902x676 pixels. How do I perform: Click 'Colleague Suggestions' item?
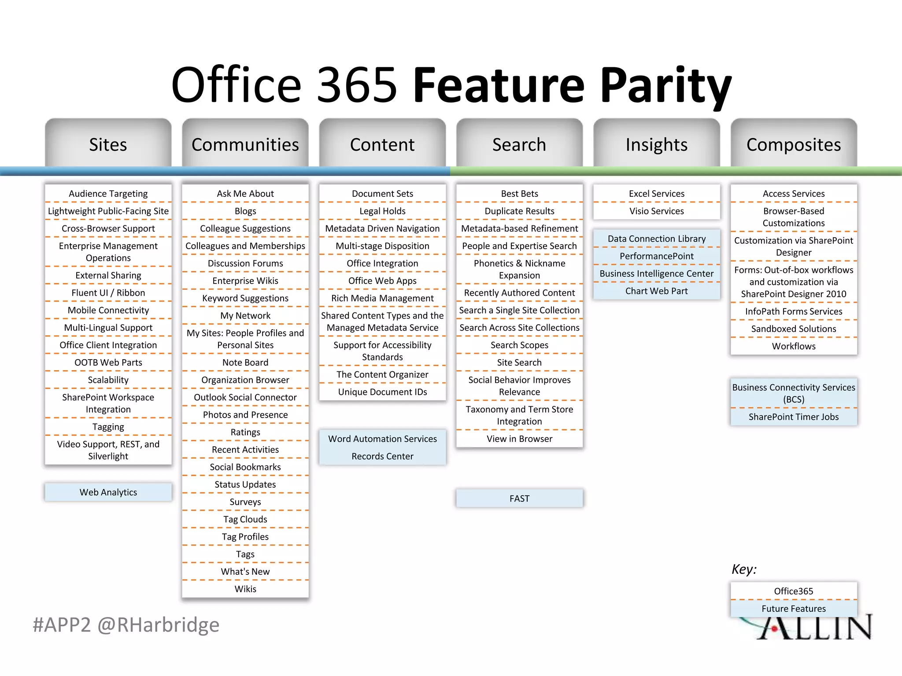click(x=245, y=228)
